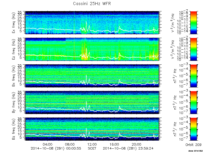
Task: Click inside the Ex frequency spectrogram panel
Action: [92, 23]
